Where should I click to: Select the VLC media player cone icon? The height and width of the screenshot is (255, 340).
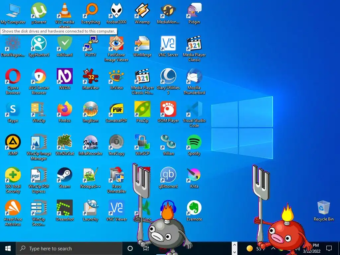tap(65, 10)
